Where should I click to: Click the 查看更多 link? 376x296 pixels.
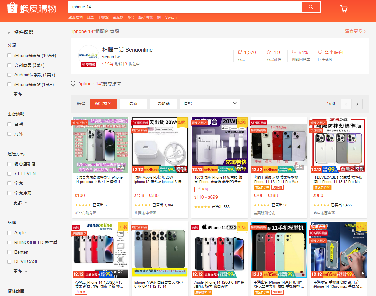tap(356, 31)
